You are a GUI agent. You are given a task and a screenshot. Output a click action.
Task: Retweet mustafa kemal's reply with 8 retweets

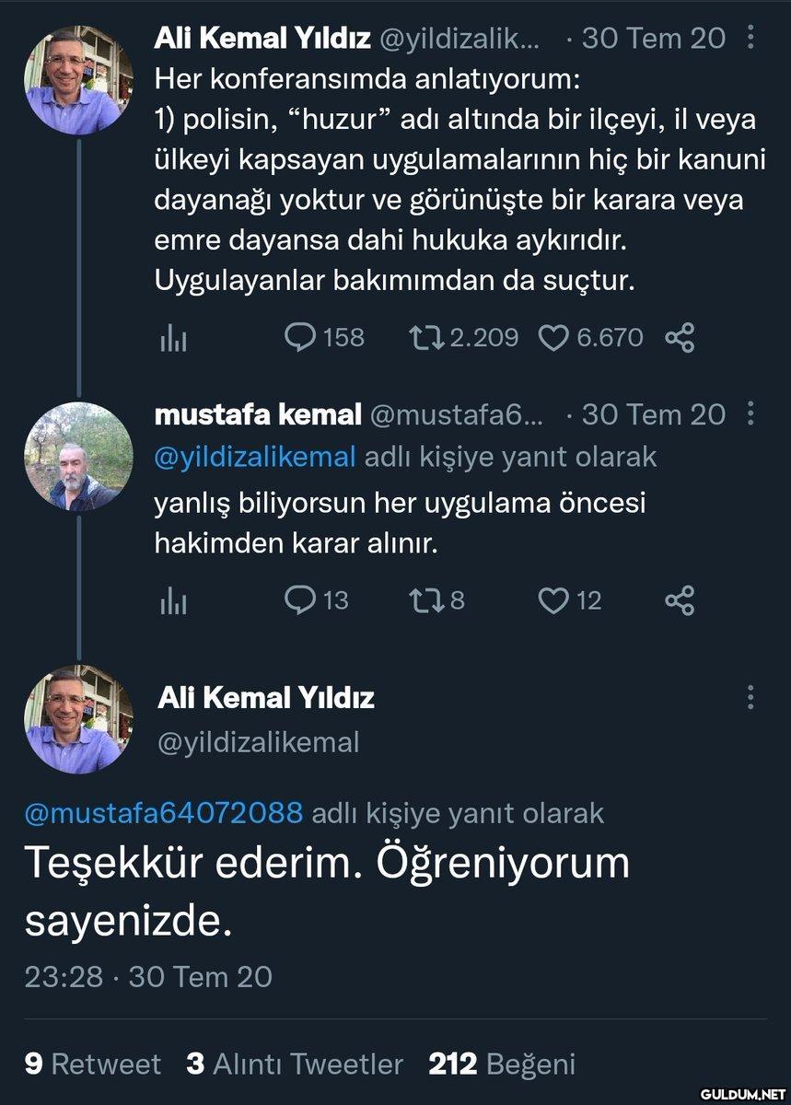pos(426,601)
